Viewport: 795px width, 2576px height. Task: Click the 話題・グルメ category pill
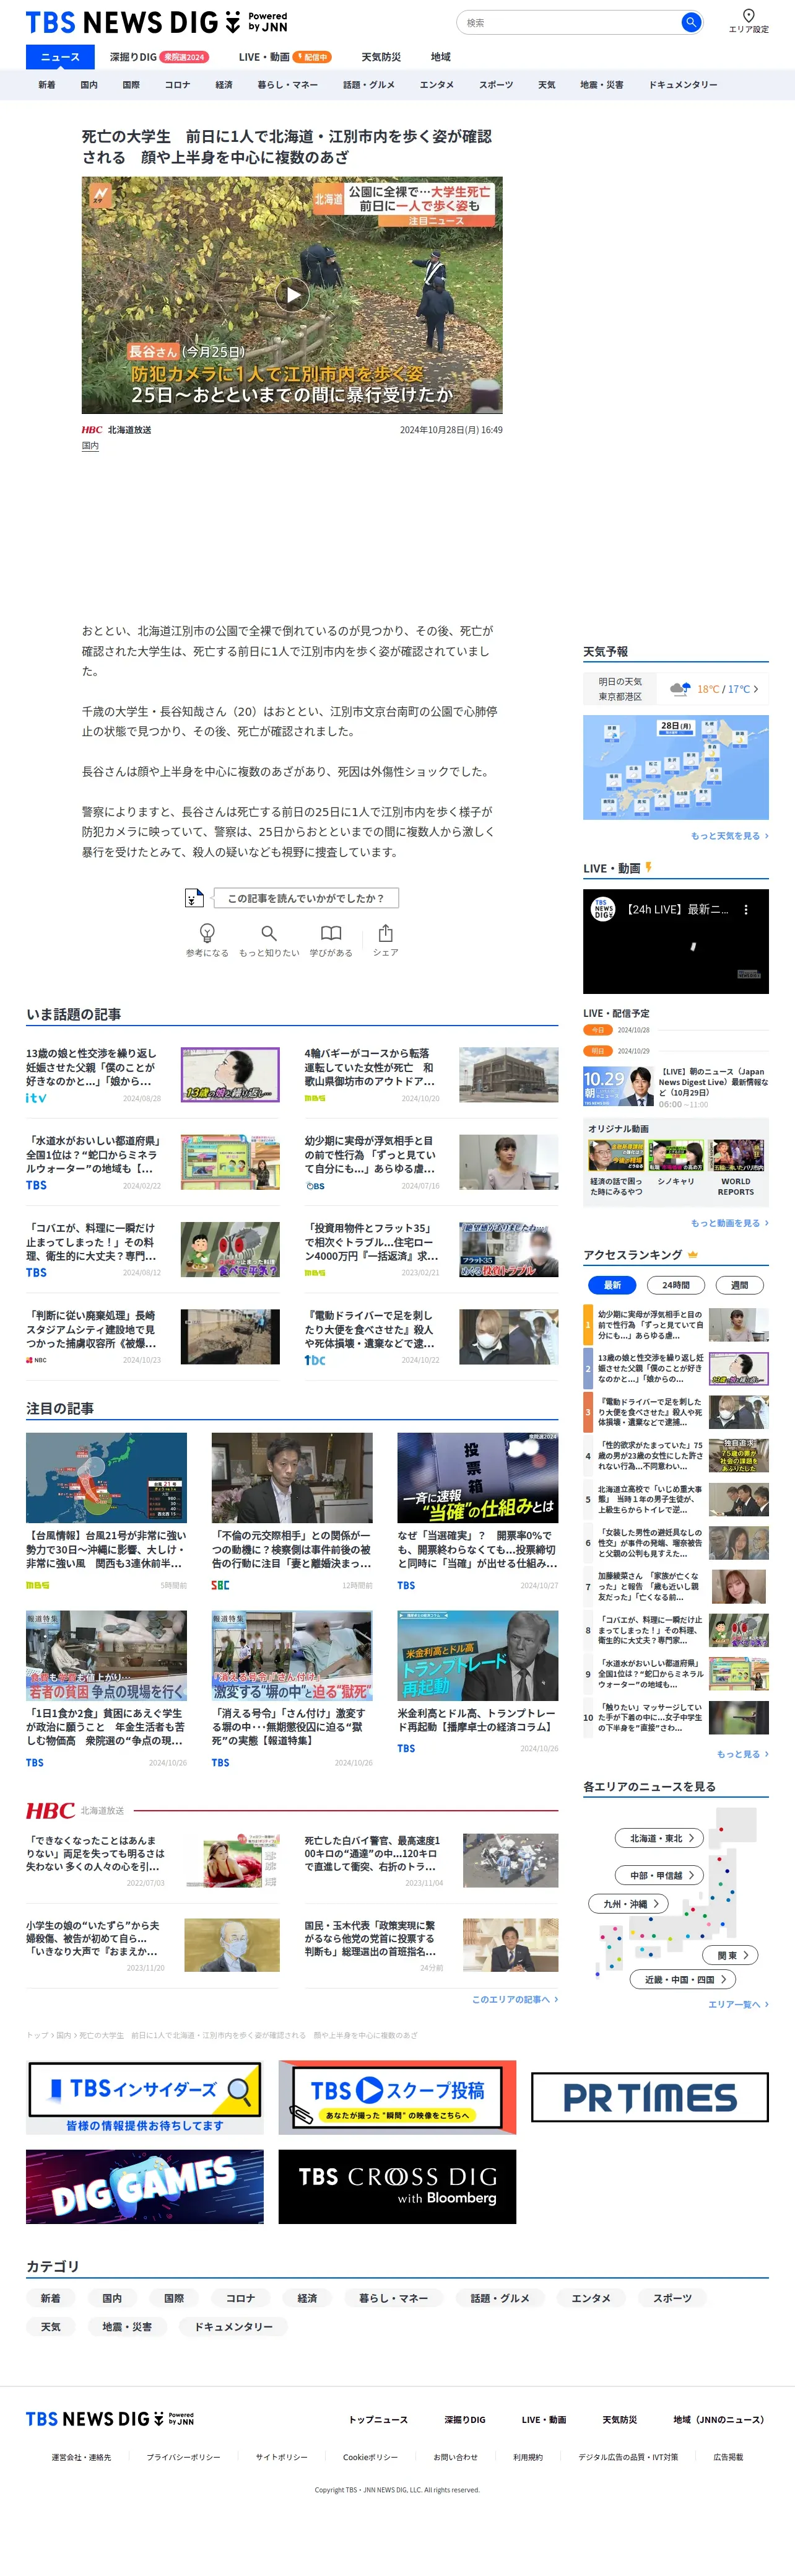coord(500,2298)
